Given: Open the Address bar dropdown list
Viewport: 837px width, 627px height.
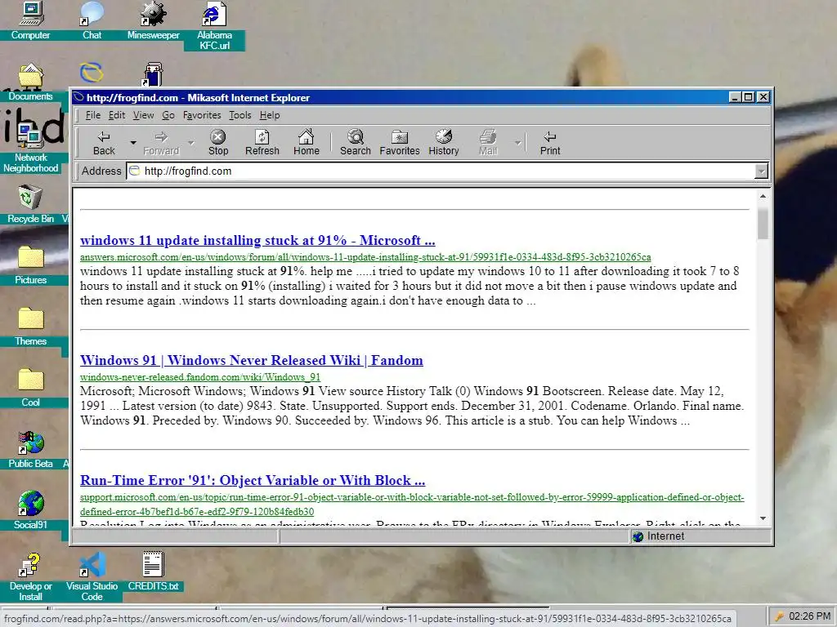Looking at the screenshot, I should [762, 171].
